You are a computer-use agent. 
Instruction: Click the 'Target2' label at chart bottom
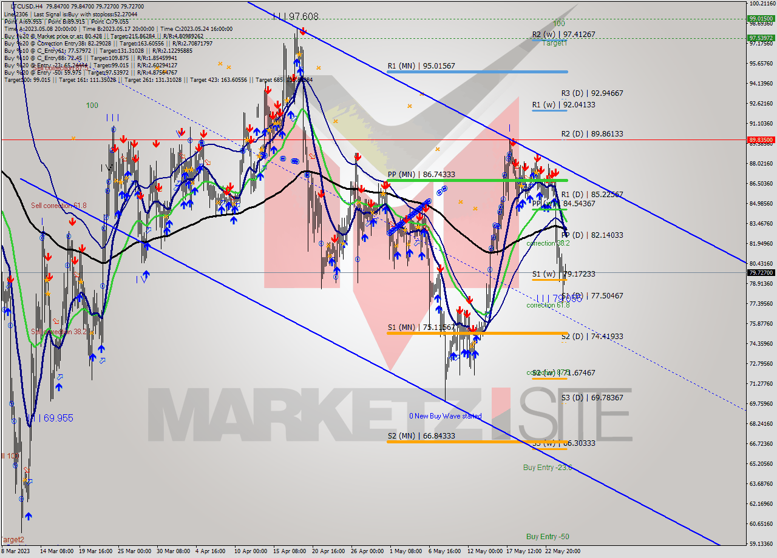pyautogui.click(x=13, y=539)
